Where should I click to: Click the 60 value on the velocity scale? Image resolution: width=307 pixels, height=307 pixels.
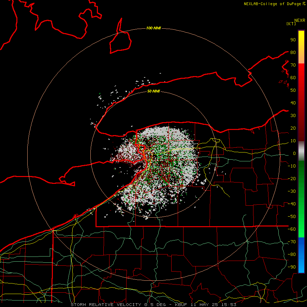click(x=293, y=77)
